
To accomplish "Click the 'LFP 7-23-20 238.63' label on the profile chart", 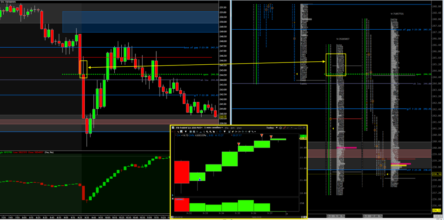I will pyautogui.click(x=419, y=170).
